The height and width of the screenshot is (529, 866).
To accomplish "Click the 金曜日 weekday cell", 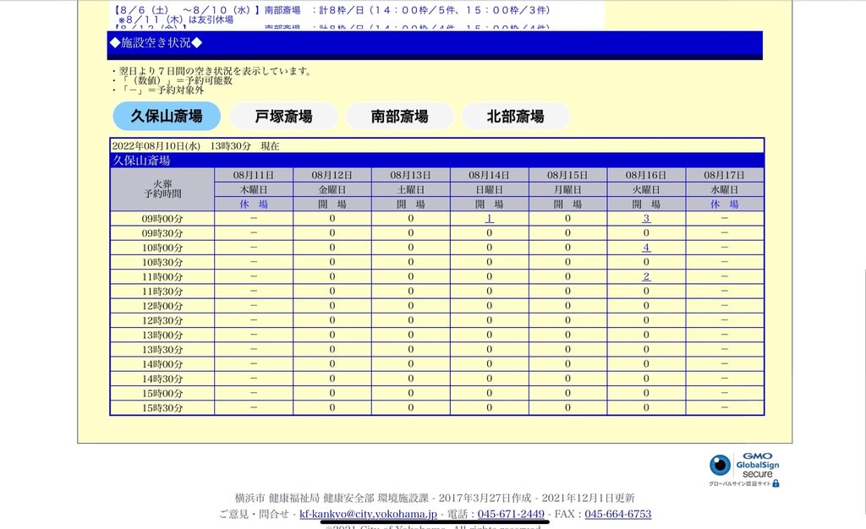I will [332, 190].
